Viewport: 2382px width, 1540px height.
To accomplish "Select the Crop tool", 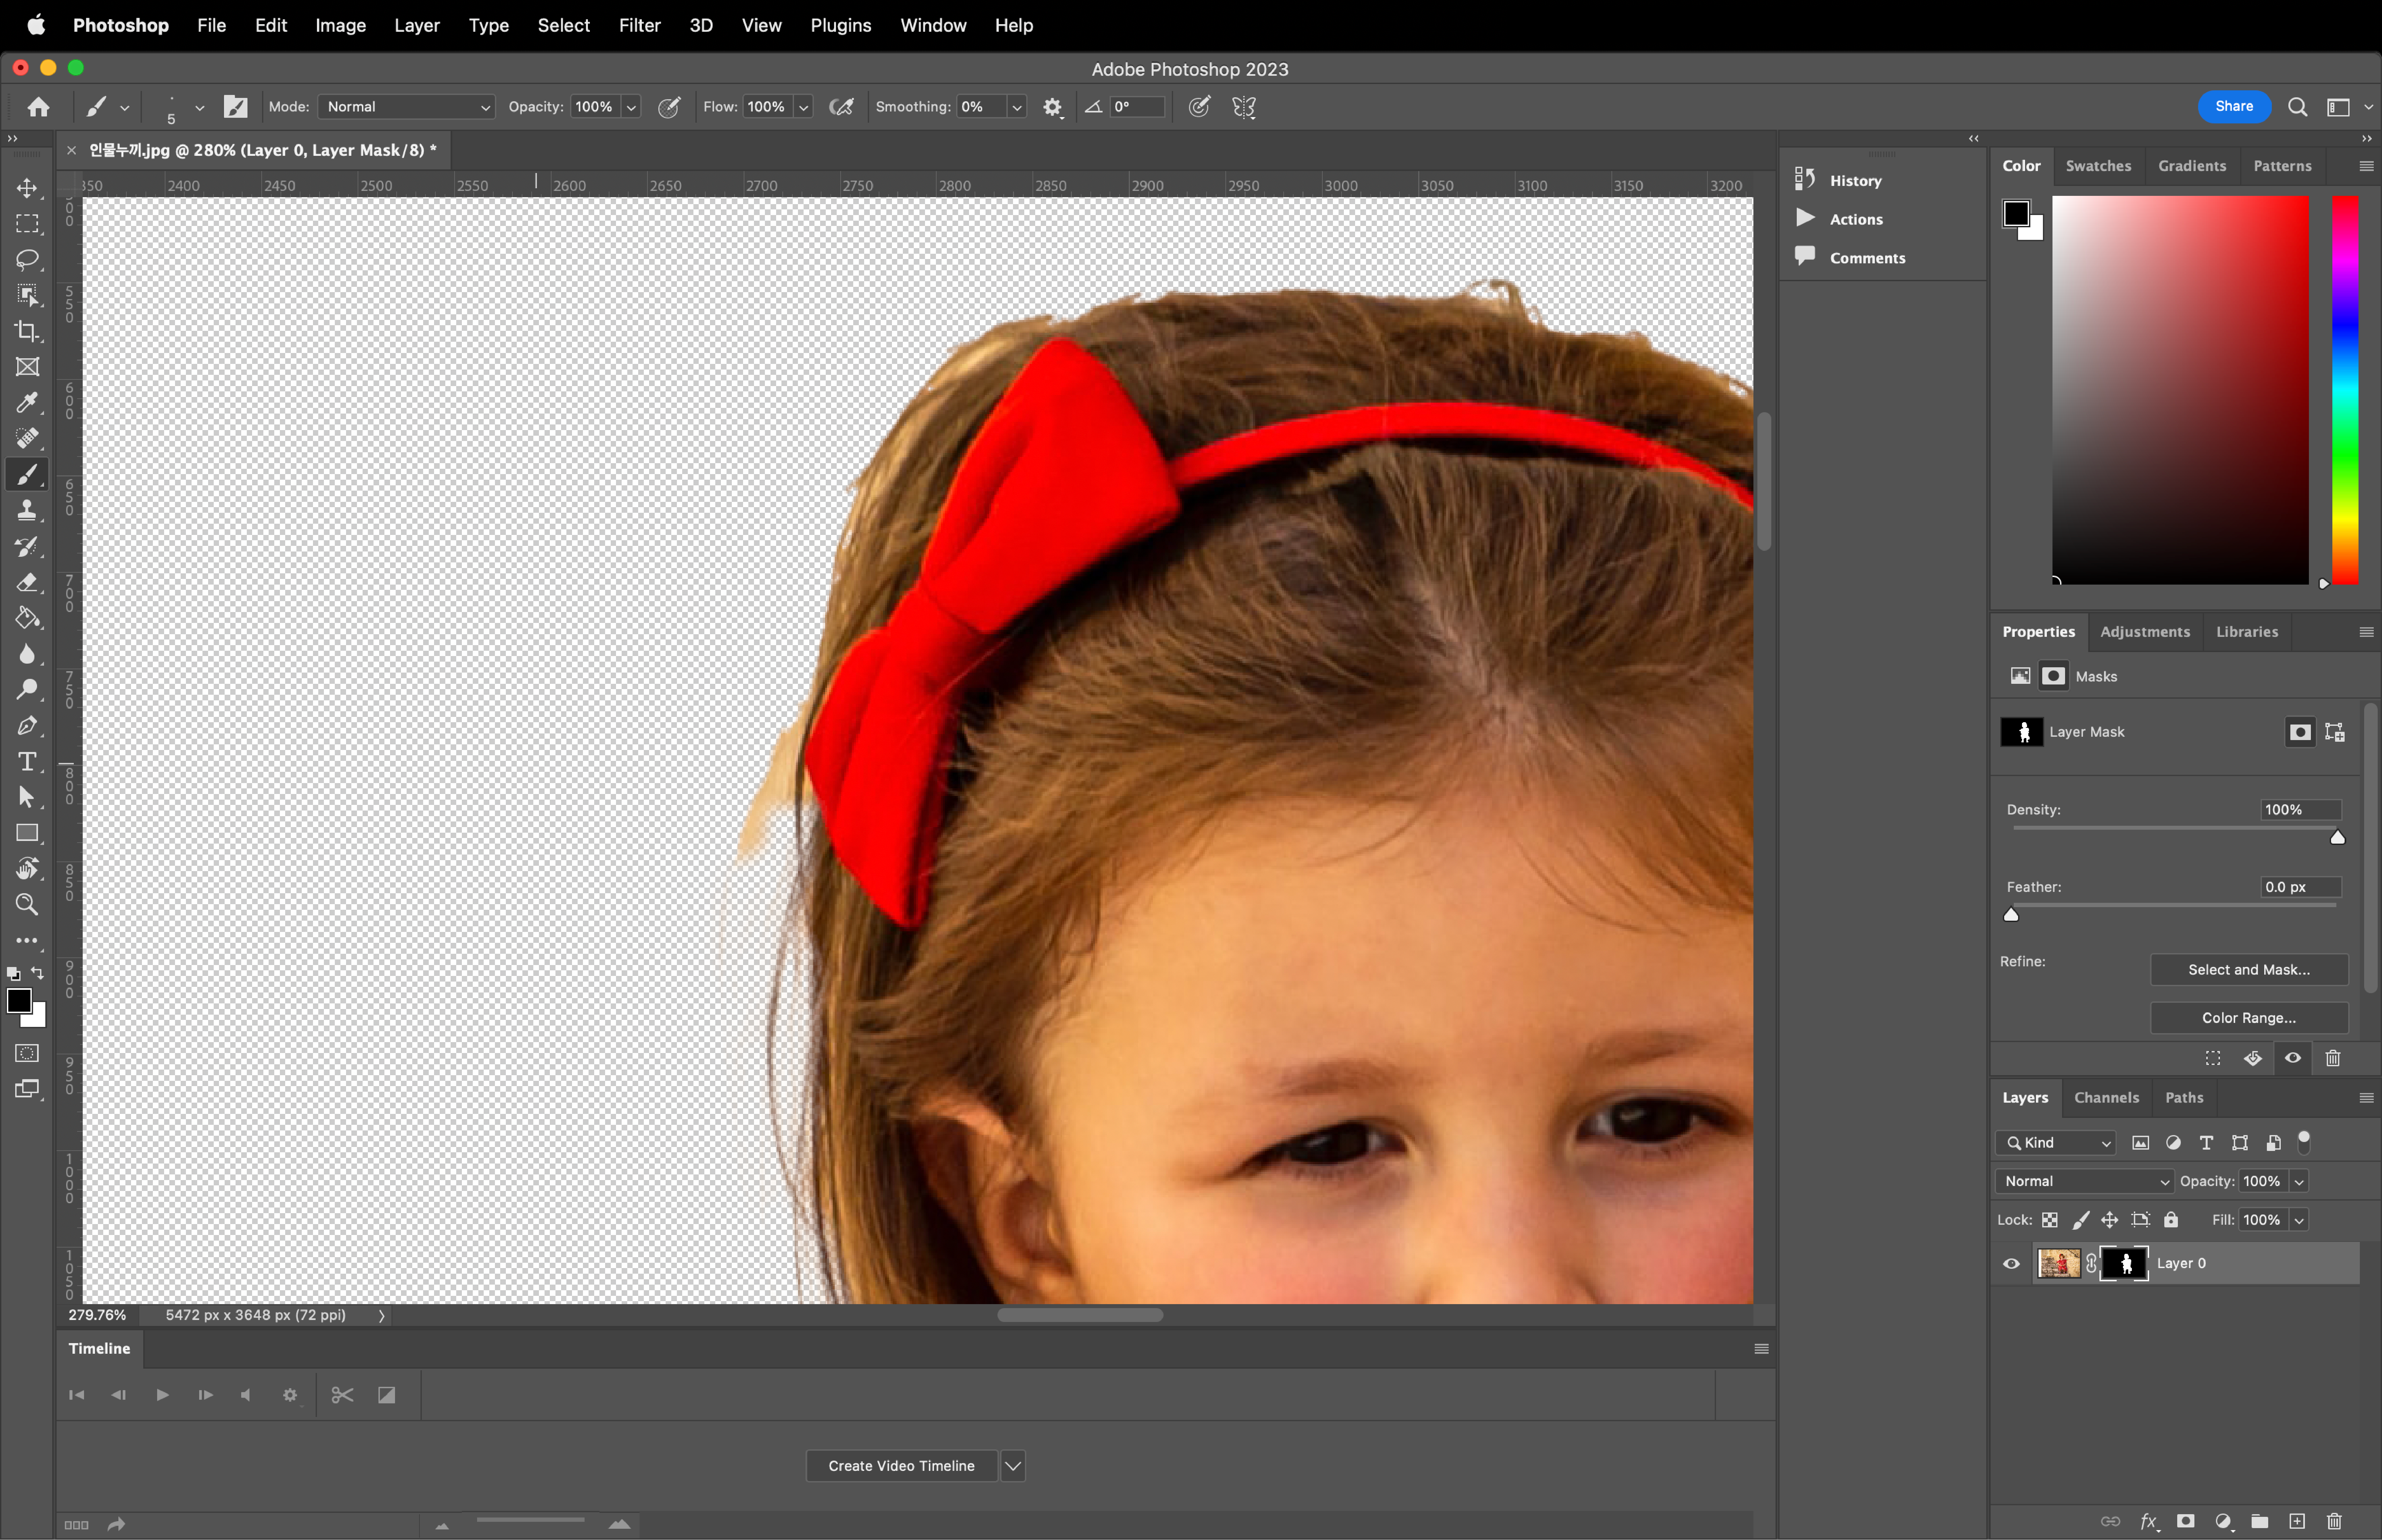I will point(27,331).
